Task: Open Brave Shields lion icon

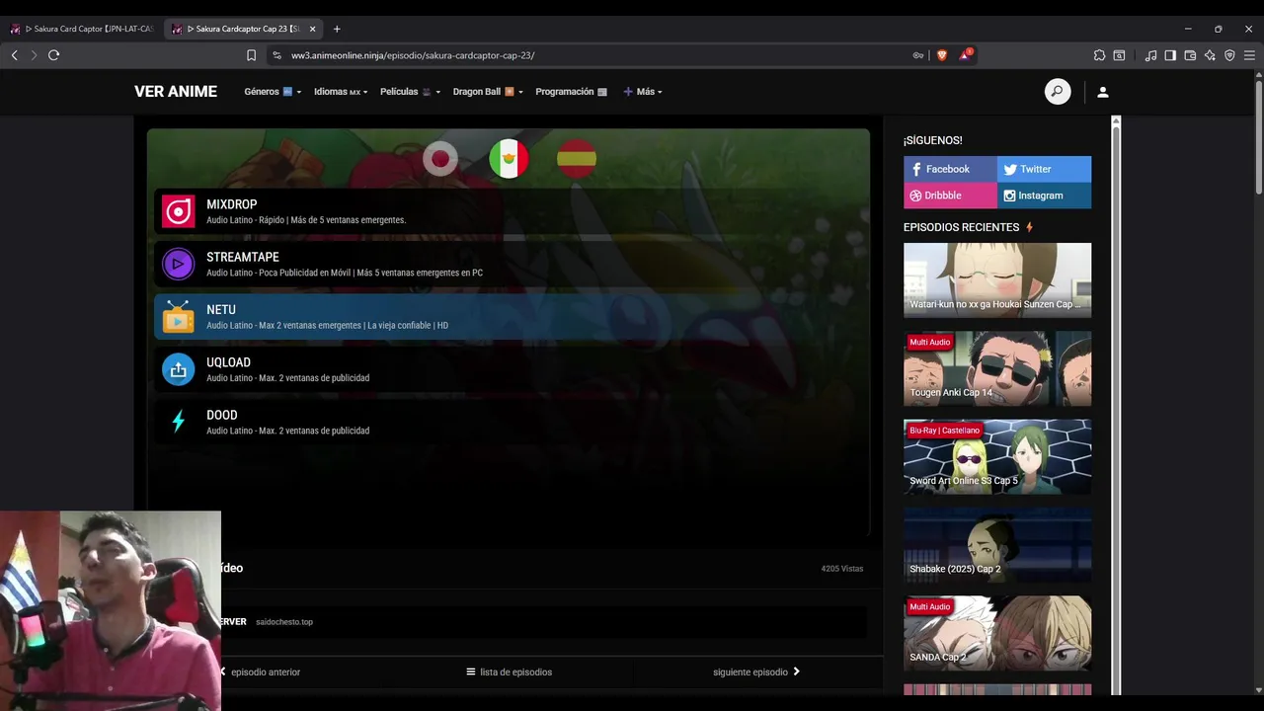Action: 942,55
